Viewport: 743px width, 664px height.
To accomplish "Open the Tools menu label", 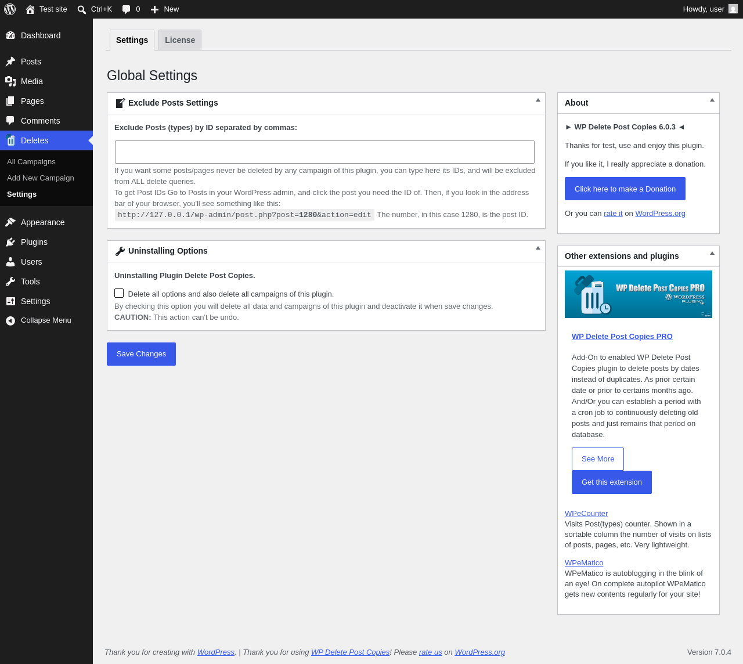I will (30, 282).
